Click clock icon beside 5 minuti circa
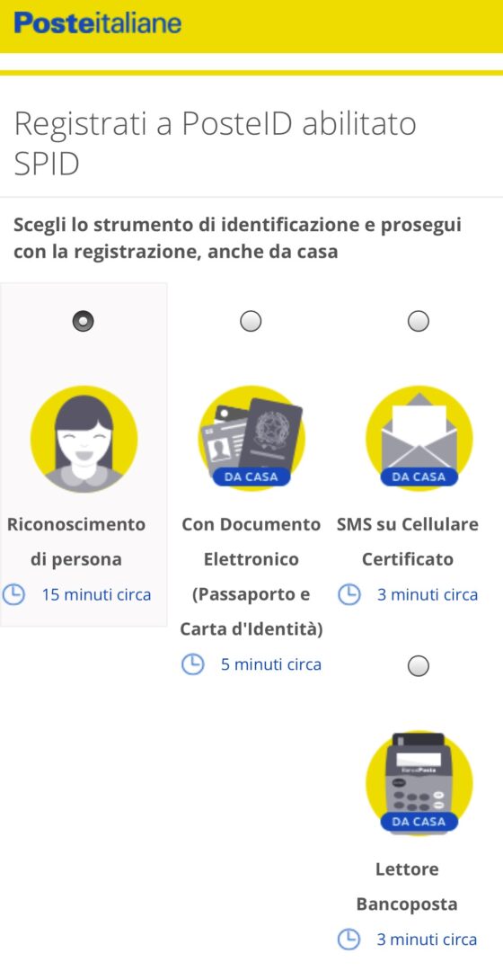This screenshot has width=503, height=971. [192, 664]
